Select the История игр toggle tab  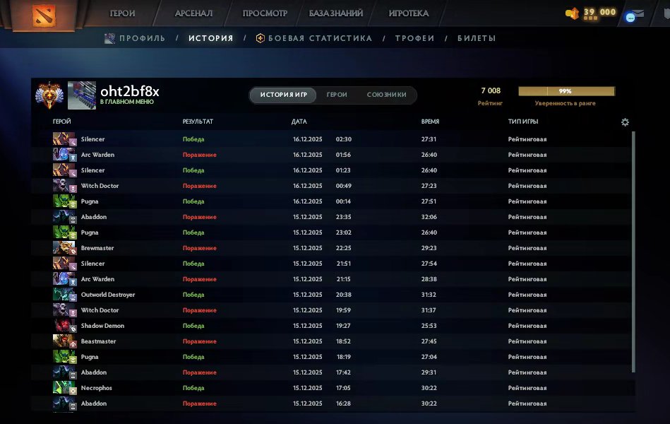pyautogui.click(x=283, y=95)
